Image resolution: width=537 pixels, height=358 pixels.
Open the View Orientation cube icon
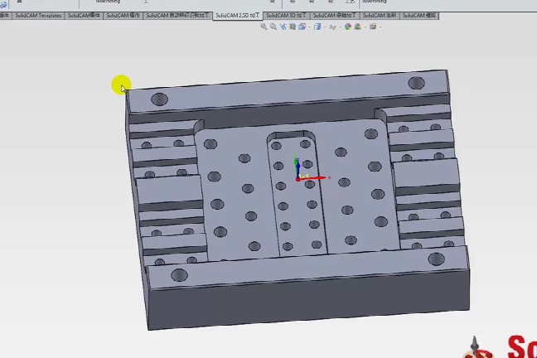(302, 27)
